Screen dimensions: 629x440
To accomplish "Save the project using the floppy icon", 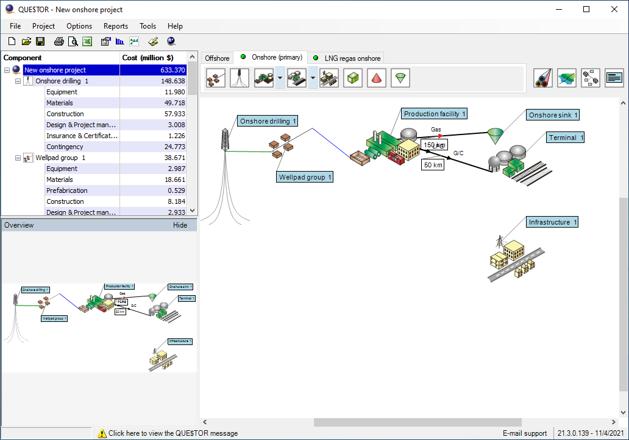I will tap(40, 41).
